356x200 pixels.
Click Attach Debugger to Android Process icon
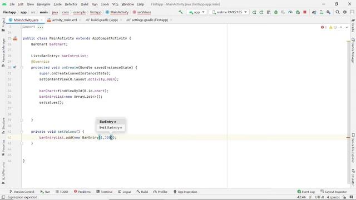click(x=298, y=12)
